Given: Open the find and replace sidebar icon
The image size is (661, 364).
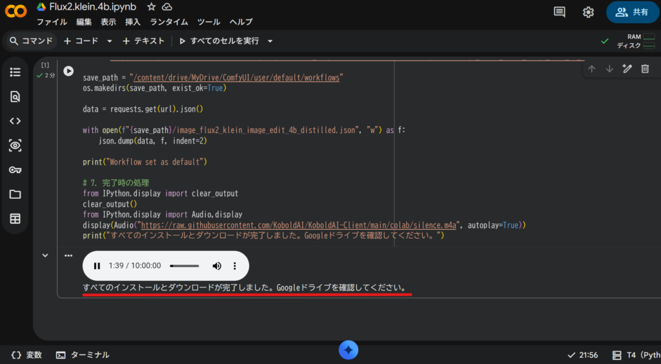Looking at the screenshot, I should point(15,97).
